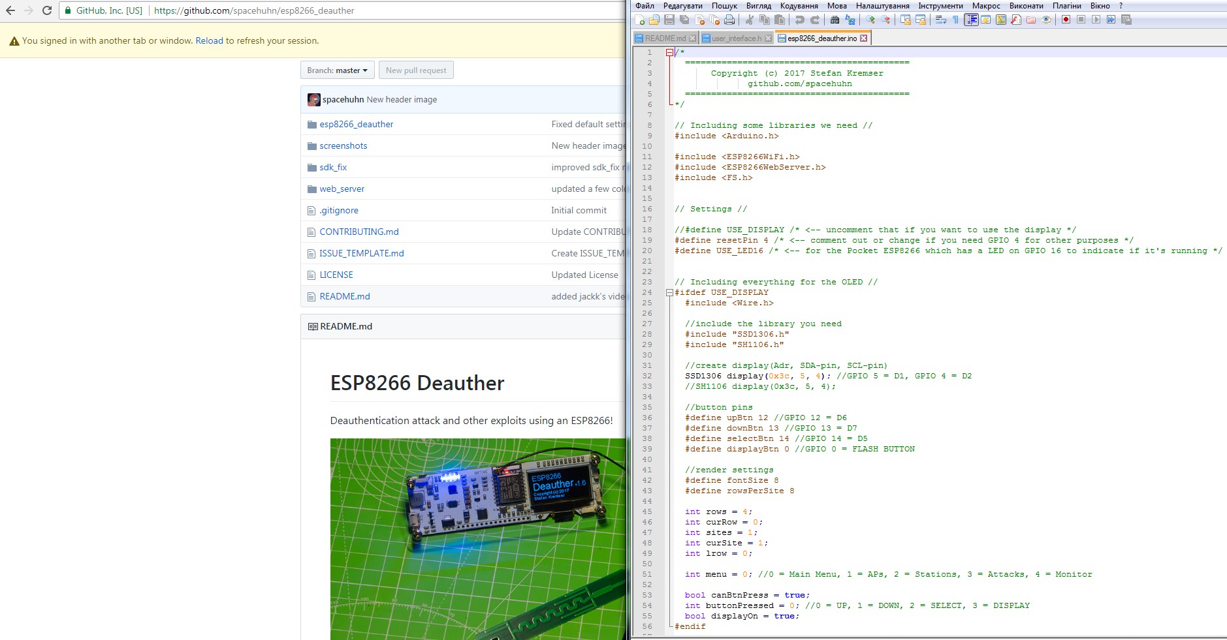Click the Save recorded macro icon
The width and height of the screenshot is (1227, 640).
[x=1126, y=20]
